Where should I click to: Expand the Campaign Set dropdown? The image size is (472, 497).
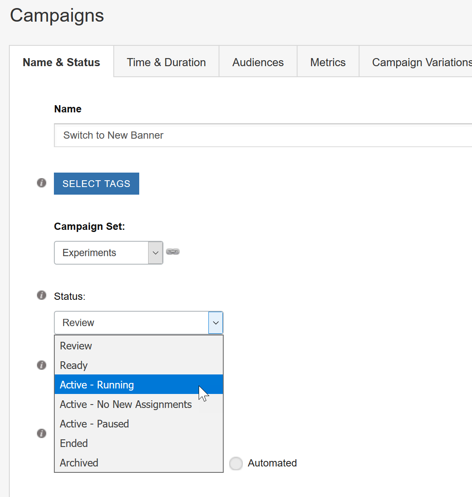pyautogui.click(x=155, y=252)
